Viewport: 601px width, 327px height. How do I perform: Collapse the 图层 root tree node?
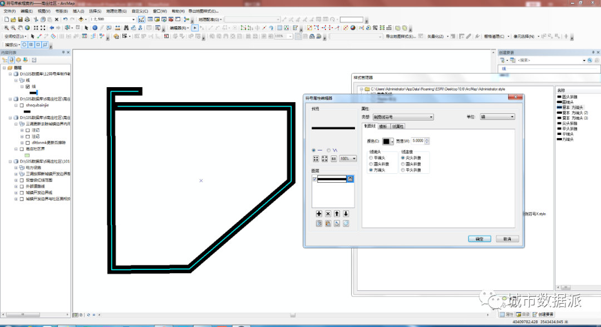tap(4, 68)
